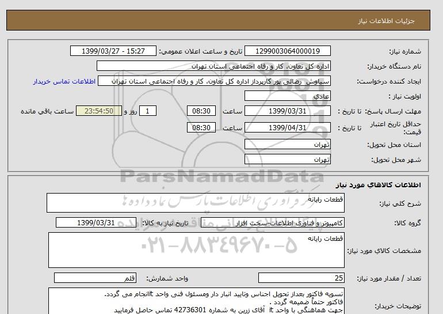Image resolution: width=443 pixels, height=314 pixels.
Task: Click the request creator field سیاوش رضائی پور
Action: tap(214, 81)
